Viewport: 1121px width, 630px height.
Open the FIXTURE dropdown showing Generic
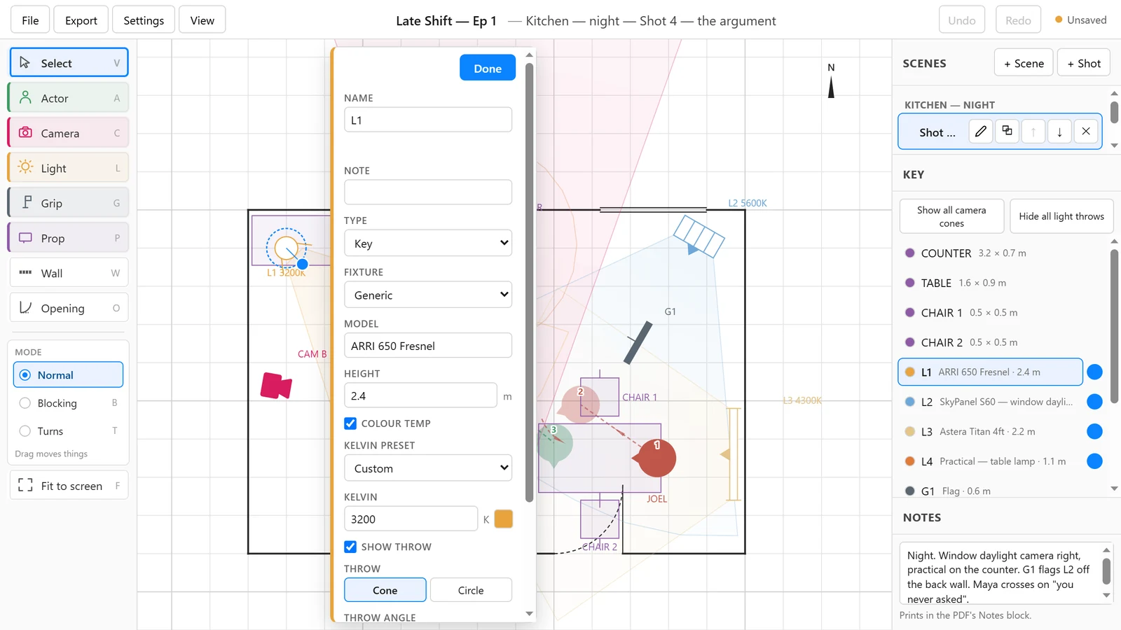(x=428, y=295)
